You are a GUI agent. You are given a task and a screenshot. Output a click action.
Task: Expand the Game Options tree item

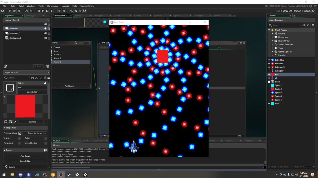pyautogui.click(x=272, y=52)
